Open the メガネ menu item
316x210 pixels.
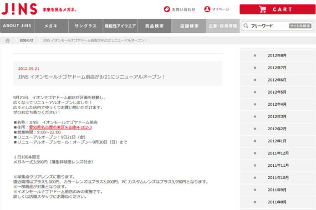pyautogui.click(x=51, y=26)
